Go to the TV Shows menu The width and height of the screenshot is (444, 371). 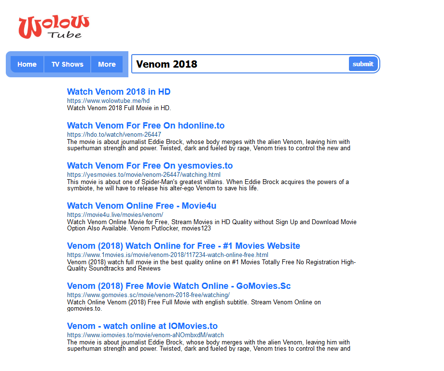(x=68, y=64)
